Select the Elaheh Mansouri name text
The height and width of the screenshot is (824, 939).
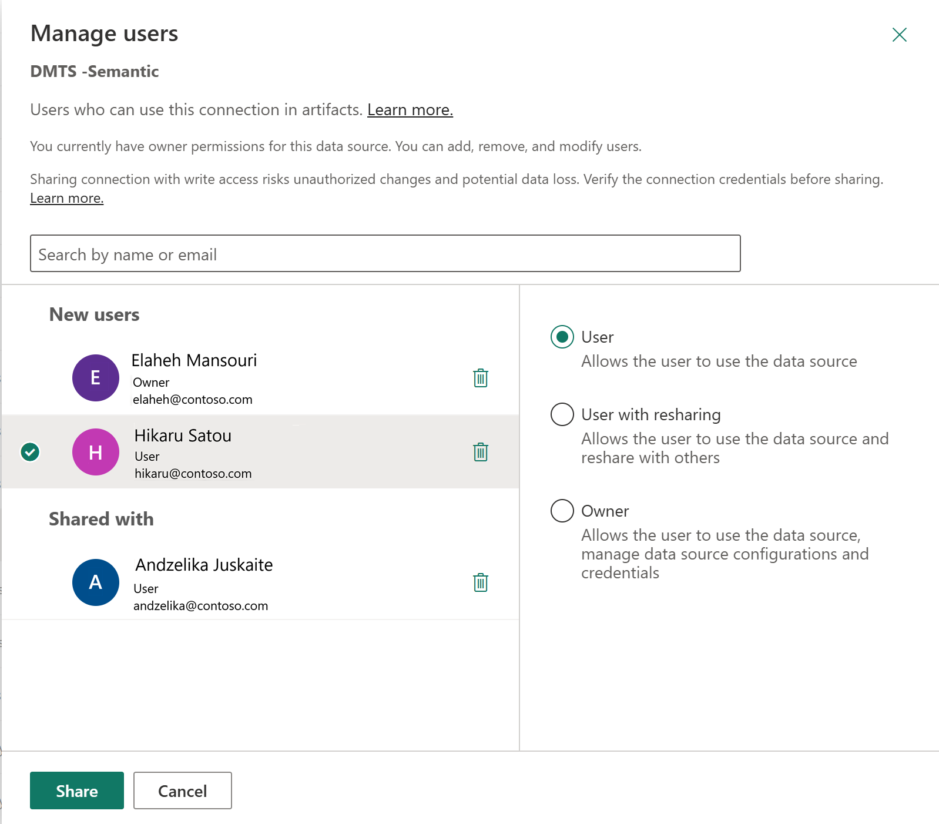pos(194,360)
